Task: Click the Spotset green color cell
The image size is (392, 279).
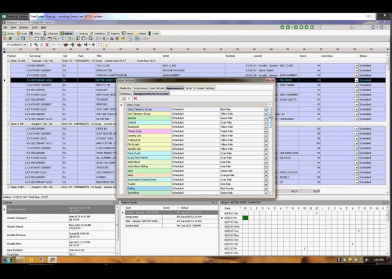Action: 149,118
